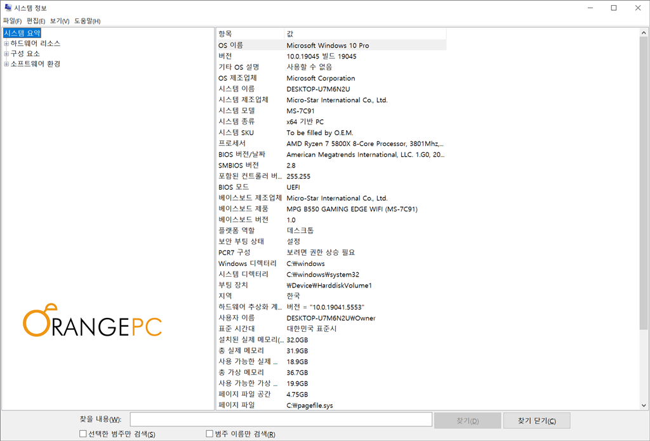The height and width of the screenshot is (441, 650).
Task: Select the 소프트웨어 환경 tree label
Action: coord(36,64)
